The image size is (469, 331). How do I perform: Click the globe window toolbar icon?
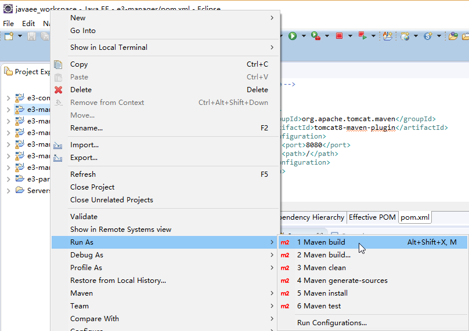(405, 36)
